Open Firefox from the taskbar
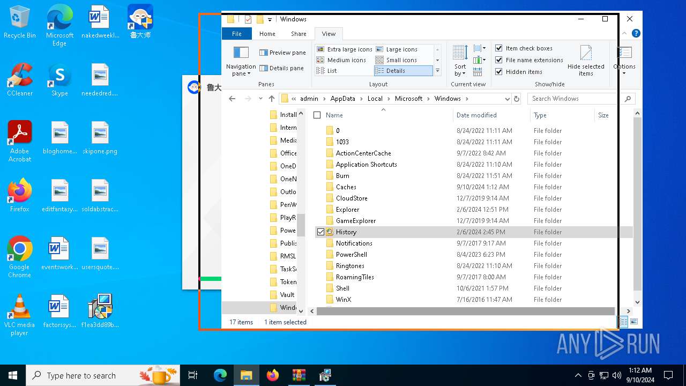The height and width of the screenshot is (386, 686). tap(273, 375)
